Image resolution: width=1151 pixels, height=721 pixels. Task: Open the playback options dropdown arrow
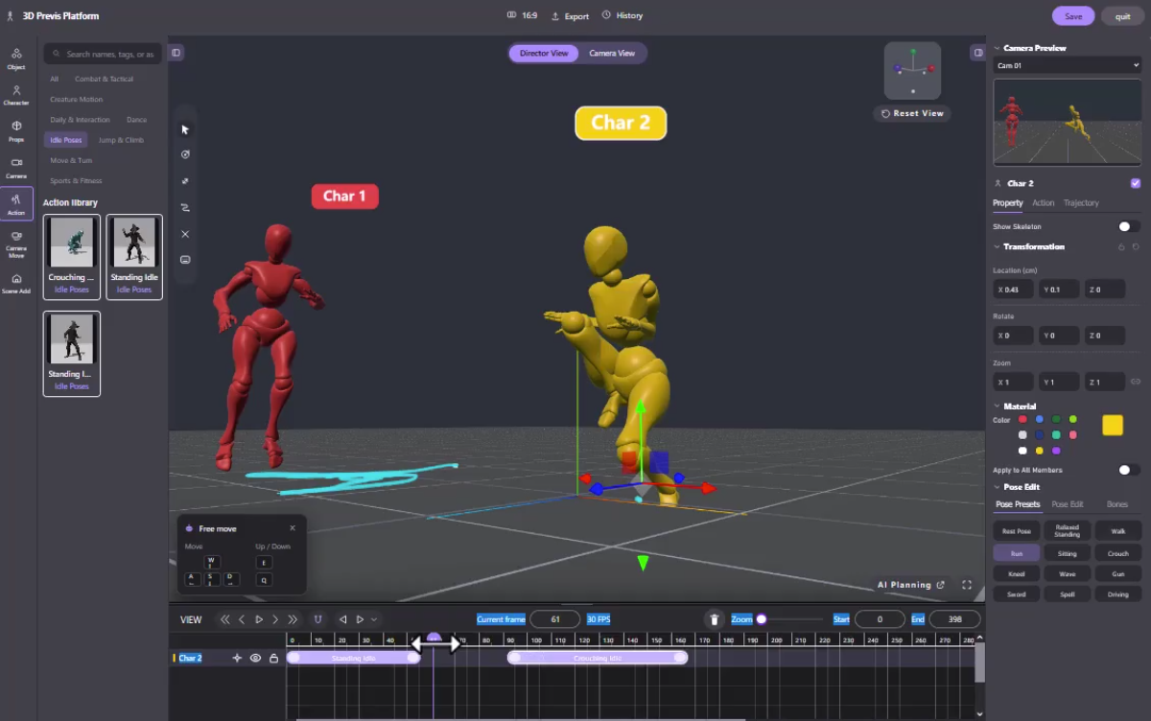point(374,619)
